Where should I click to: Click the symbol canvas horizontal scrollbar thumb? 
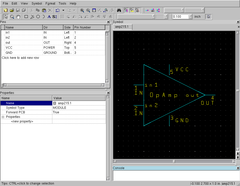[x=174, y=161]
